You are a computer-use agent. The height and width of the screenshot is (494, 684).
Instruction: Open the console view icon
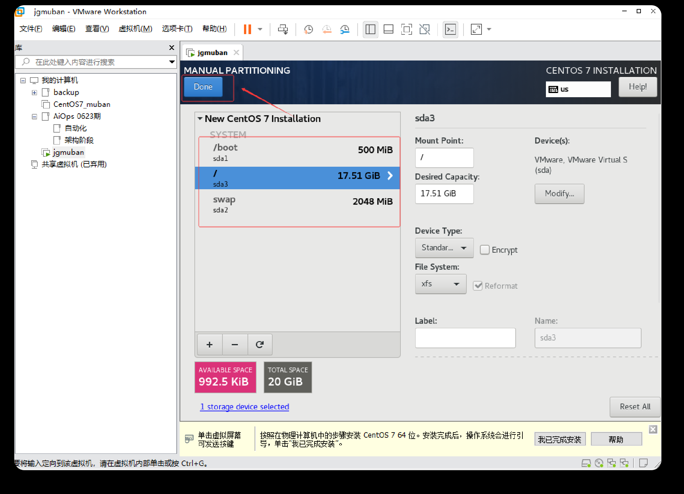tap(450, 29)
